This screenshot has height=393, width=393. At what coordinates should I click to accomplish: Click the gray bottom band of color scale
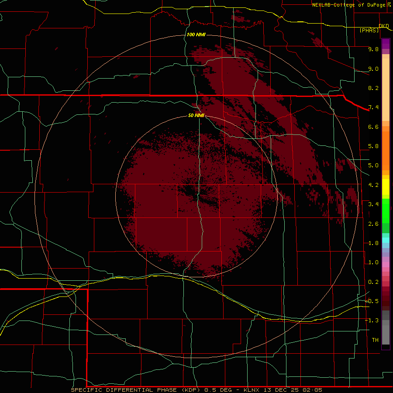click(x=386, y=333)
